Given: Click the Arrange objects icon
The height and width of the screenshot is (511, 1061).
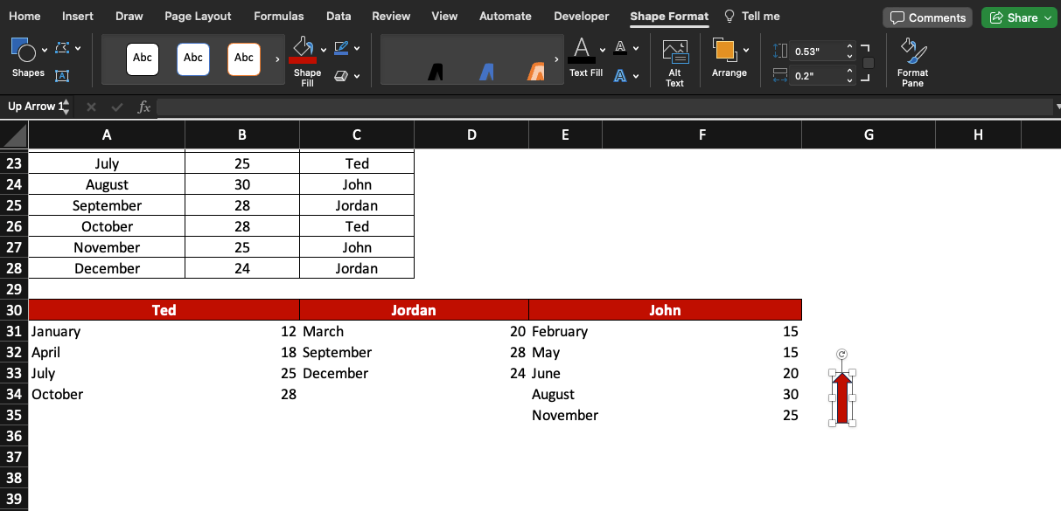Looking at the screenshot, I should click(726, 50).
